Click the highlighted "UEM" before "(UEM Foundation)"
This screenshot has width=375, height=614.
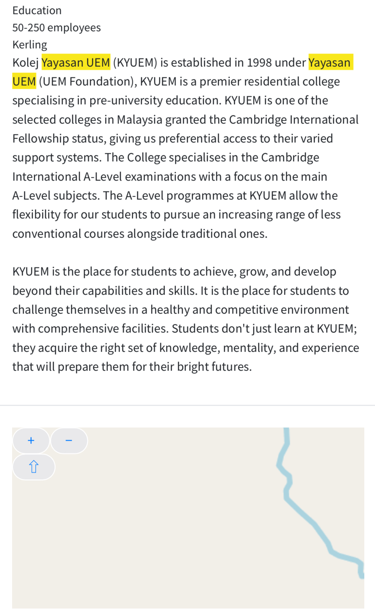pyautogui.click(x=24, y=82)
